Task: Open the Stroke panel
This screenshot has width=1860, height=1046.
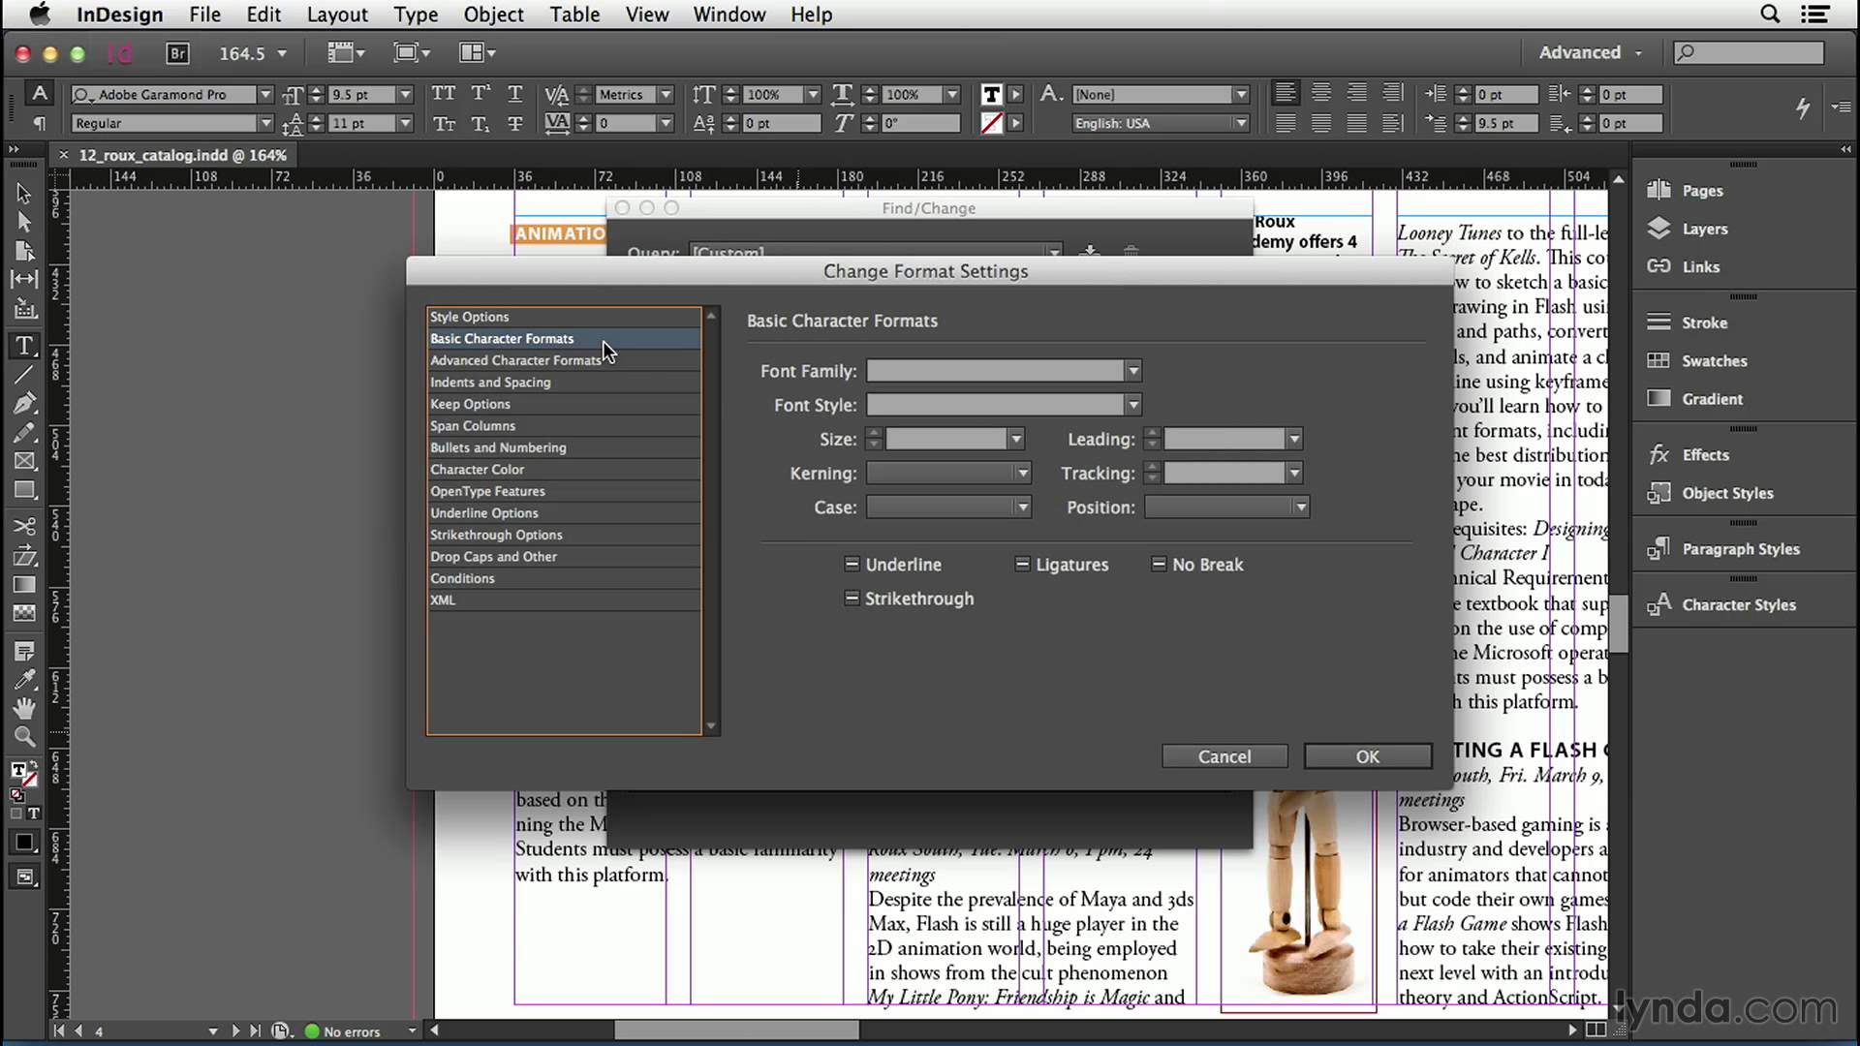Action: point(1704,323)
